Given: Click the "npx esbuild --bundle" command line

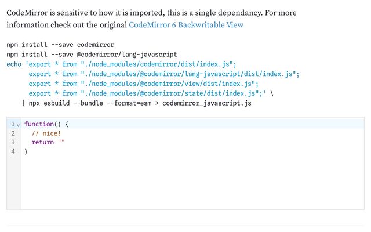Looking at the screenshot, I should tap(137, 103).
